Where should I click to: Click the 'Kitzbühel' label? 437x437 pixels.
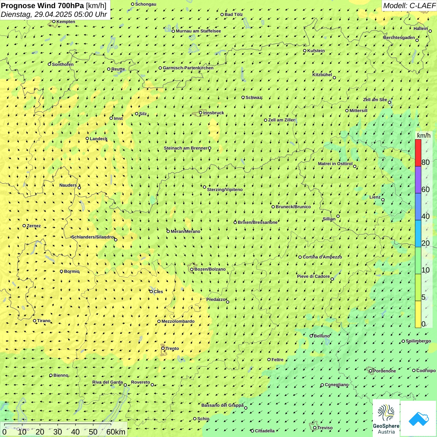322,75
